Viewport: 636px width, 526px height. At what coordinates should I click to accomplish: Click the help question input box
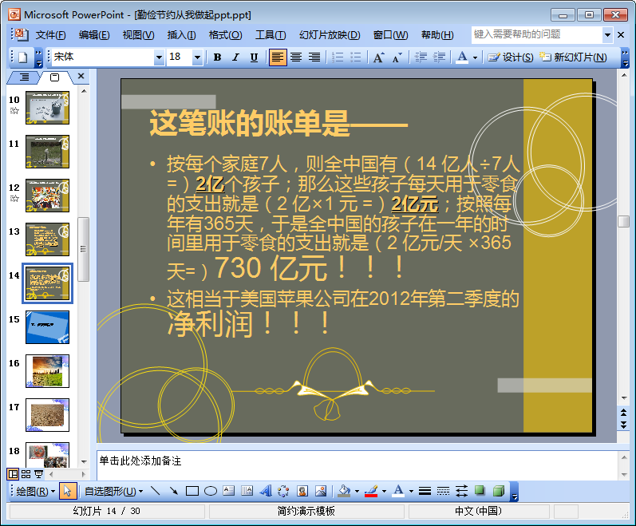coord(536,35)
